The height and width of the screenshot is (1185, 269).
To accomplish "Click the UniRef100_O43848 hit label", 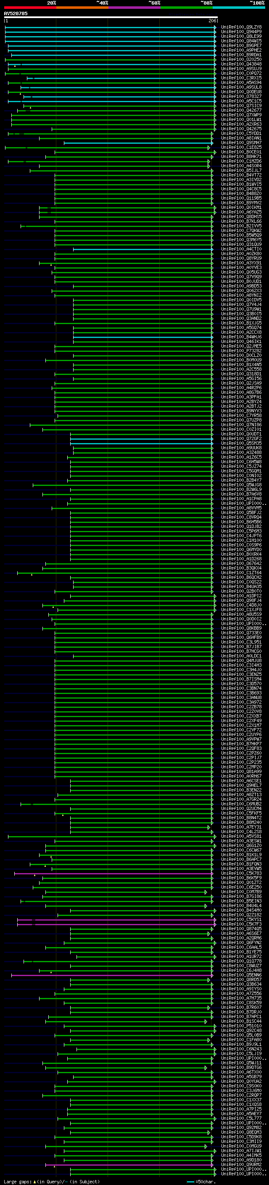I will tap(241, 64).
